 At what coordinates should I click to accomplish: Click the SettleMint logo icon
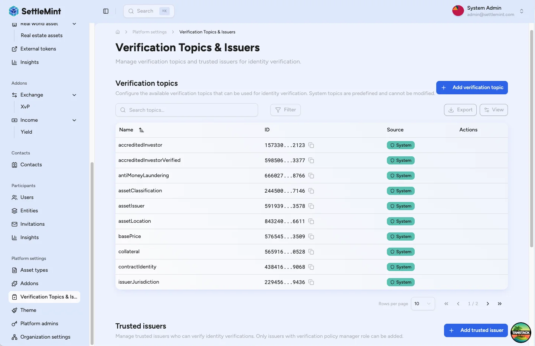(13, 11)
